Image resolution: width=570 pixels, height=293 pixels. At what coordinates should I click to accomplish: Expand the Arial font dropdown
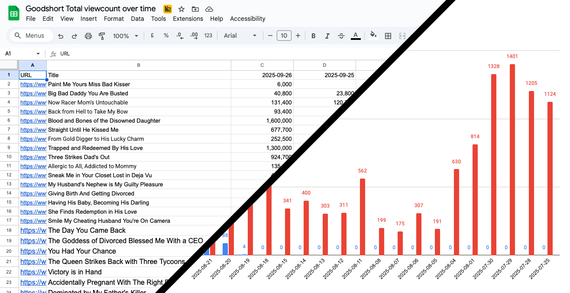tap(240, 36)
